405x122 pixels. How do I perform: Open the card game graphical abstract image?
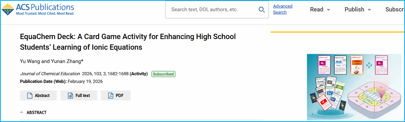(x=354, y=87)
